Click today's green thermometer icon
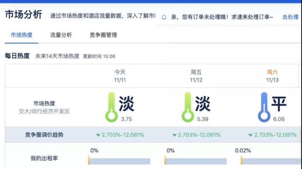This screenshot has height=169, width=302. click(x=111, y=107)
